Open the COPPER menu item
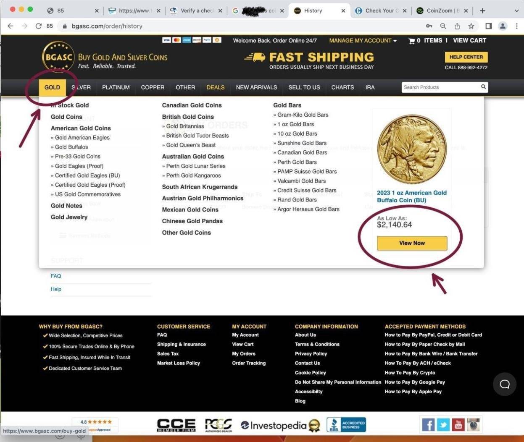Image resolution: width=524 pixels, height=442 pixels. click(153, 87)
